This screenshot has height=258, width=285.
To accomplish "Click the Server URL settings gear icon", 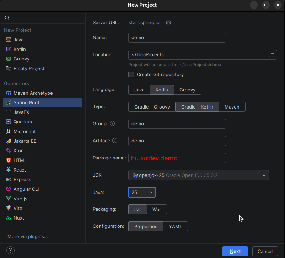I will 169,22.
